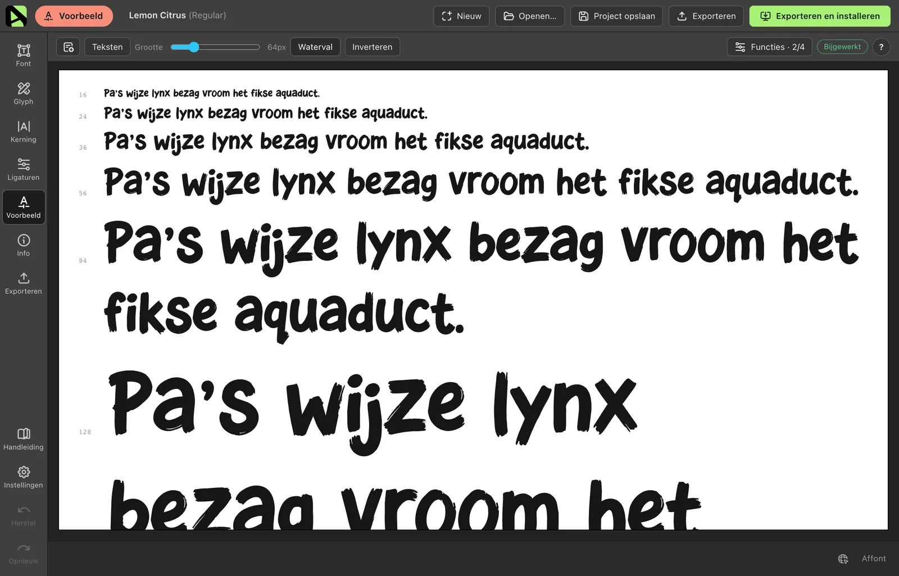Image resolution: width=899 pixels, height=576 pixels.
Task: Click the 128 size label
Action: [x=85, y=432]
